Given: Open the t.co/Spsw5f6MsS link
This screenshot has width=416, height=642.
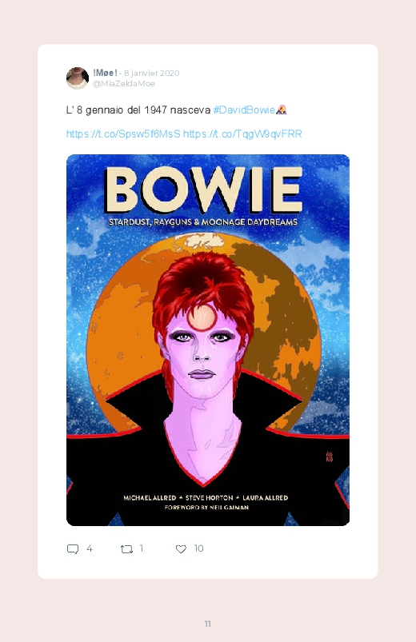Looking at the screenshot, I should click(123, 134).
